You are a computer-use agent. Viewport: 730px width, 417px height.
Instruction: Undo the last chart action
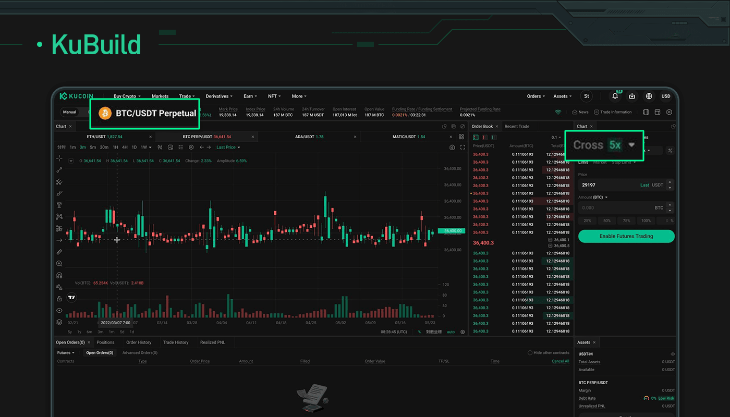pyautogui.click(x=202, y=148)
